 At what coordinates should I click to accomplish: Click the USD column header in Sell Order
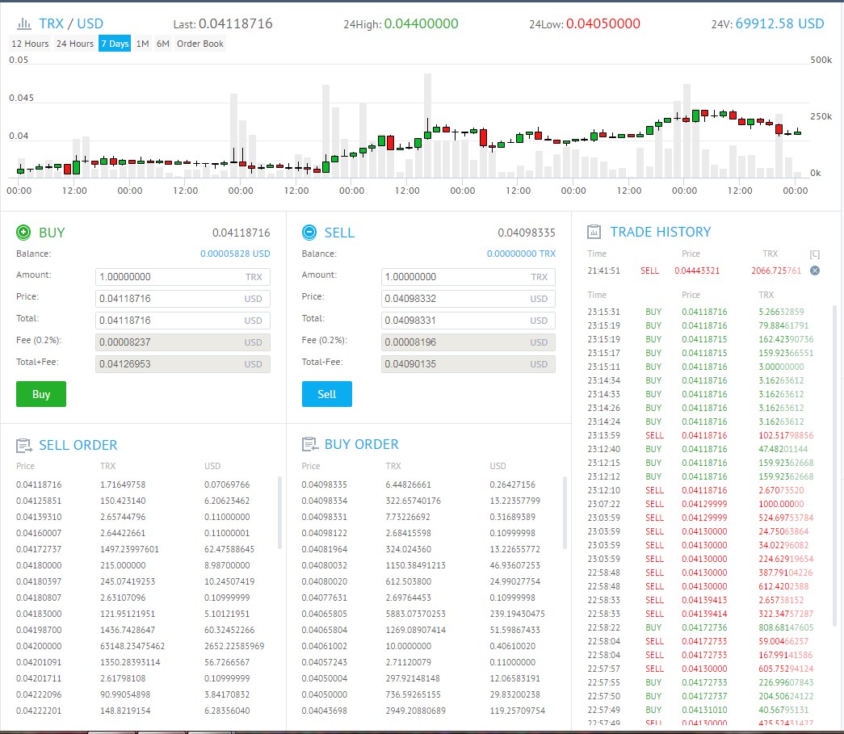pyautogui.click(x=212, y=466)
